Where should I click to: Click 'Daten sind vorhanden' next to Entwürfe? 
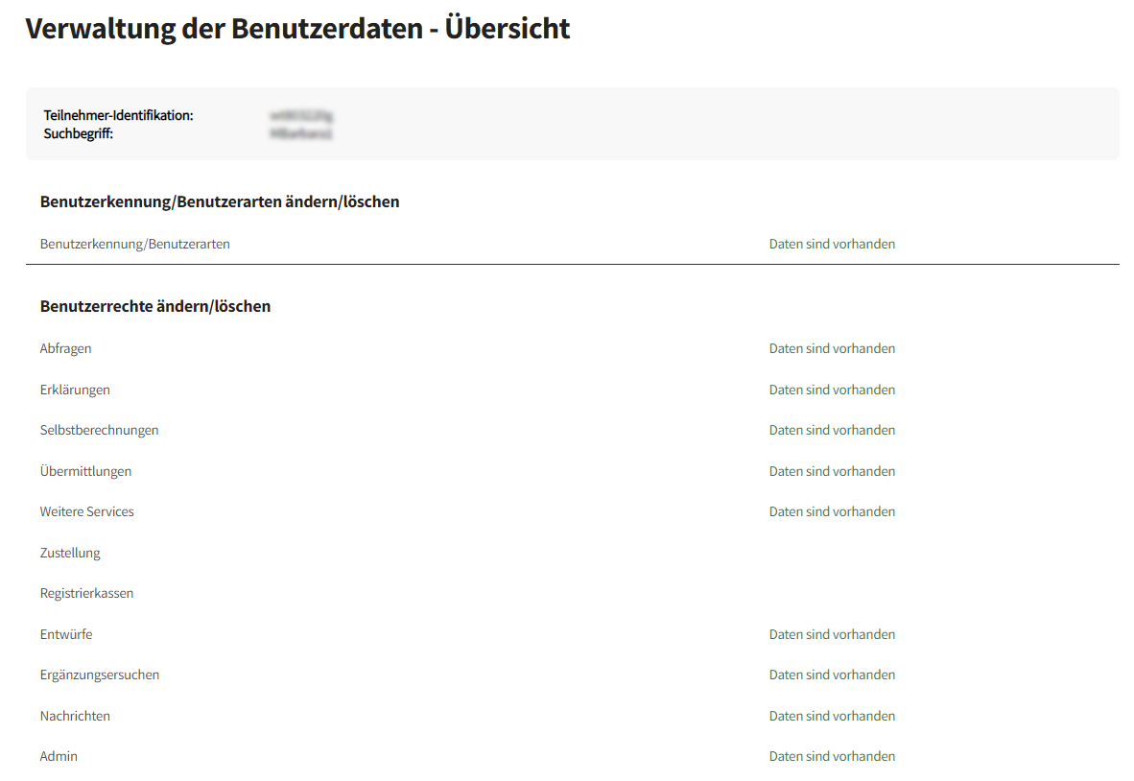point(832,634)
